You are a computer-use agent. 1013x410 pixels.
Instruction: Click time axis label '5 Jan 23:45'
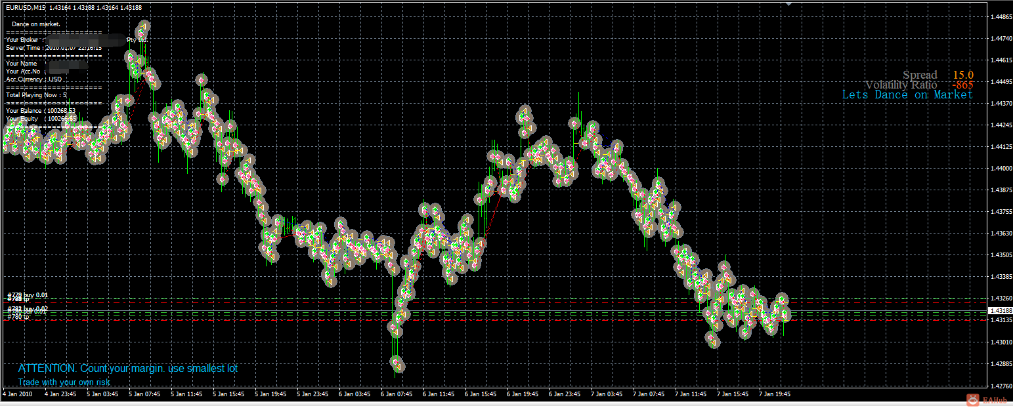click(313, 395)
